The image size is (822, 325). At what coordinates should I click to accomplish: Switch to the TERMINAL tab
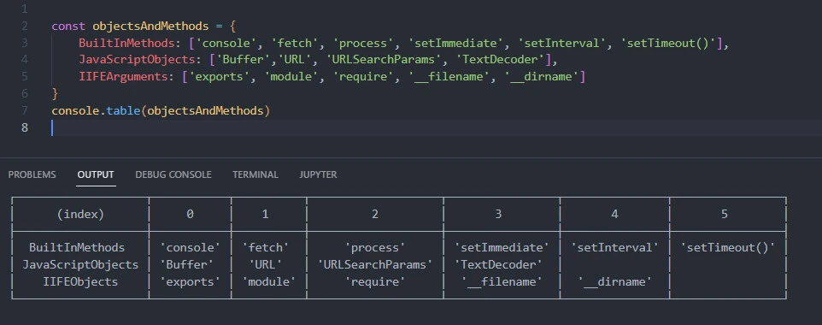click(255, 174)
